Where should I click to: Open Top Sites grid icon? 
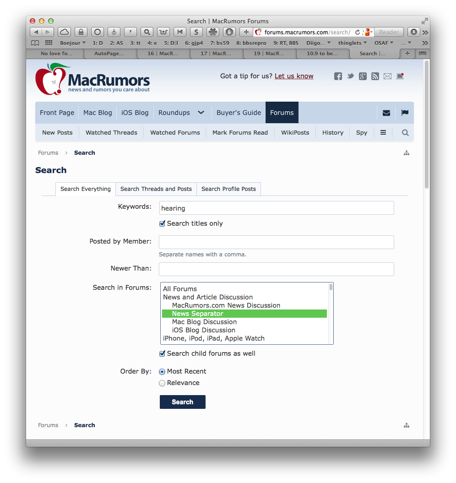coord(49,43)
